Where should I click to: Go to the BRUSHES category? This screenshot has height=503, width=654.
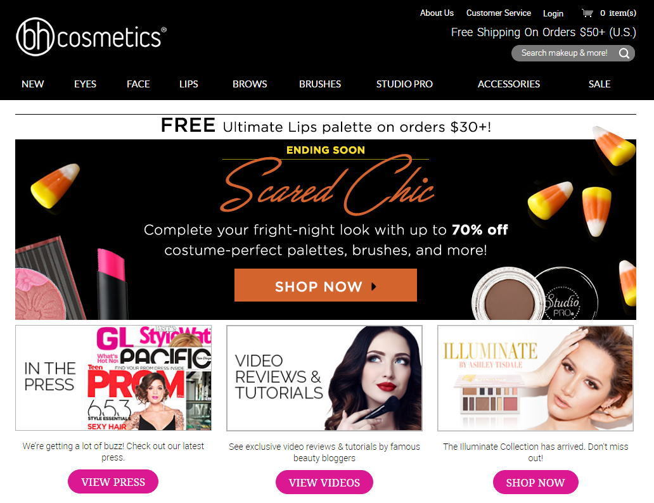320,84
